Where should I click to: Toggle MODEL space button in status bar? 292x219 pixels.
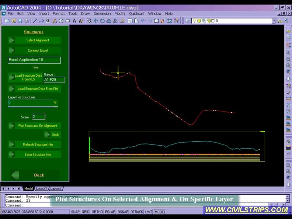(160, 212)
